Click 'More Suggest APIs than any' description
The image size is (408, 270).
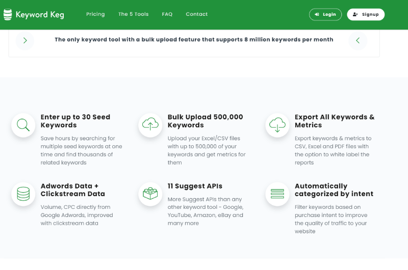(x=206, y=211)
